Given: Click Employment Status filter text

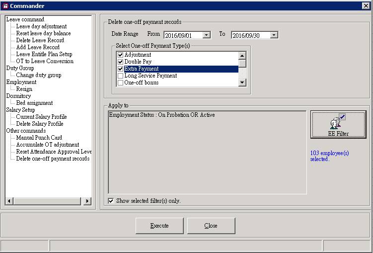Looking at the screenshot, I should 162,115.
